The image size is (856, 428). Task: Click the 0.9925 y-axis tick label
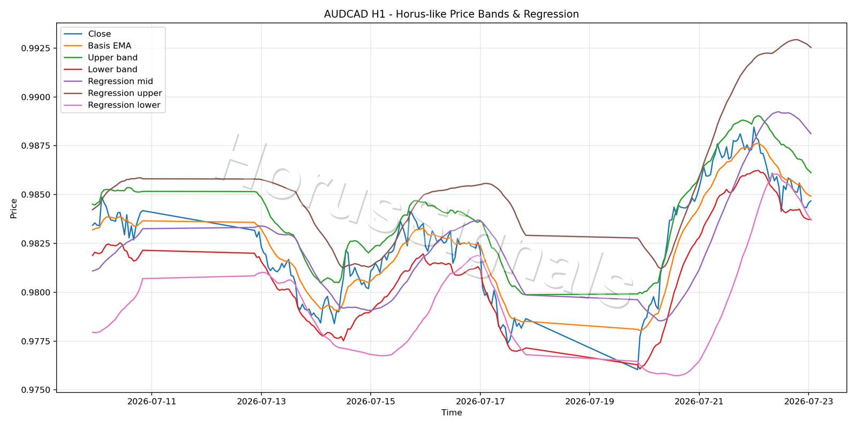(x=36, y=48)
